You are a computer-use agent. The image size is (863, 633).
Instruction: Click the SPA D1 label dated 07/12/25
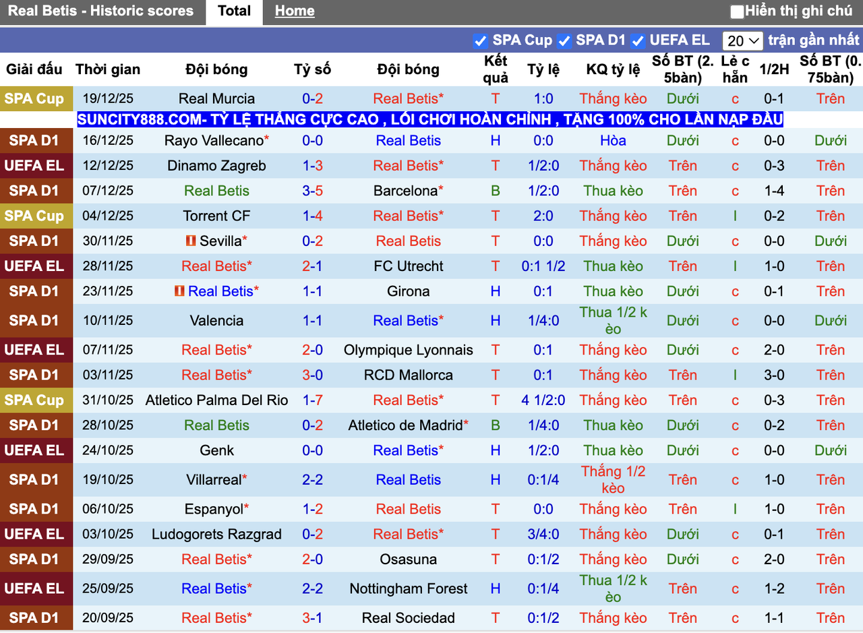(x=34, y=191)
